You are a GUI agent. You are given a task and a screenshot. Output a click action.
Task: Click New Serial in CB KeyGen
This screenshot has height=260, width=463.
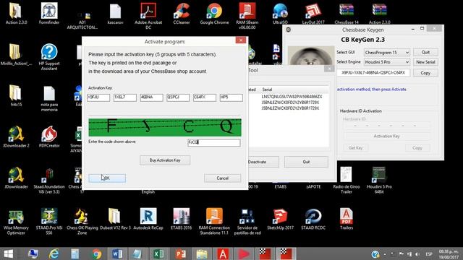(x=425, y=62)
